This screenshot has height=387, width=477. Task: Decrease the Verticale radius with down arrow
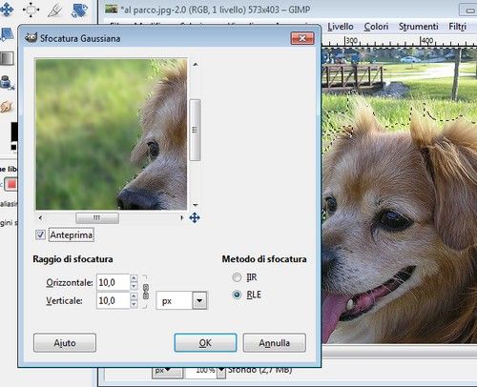click(134, 304)
